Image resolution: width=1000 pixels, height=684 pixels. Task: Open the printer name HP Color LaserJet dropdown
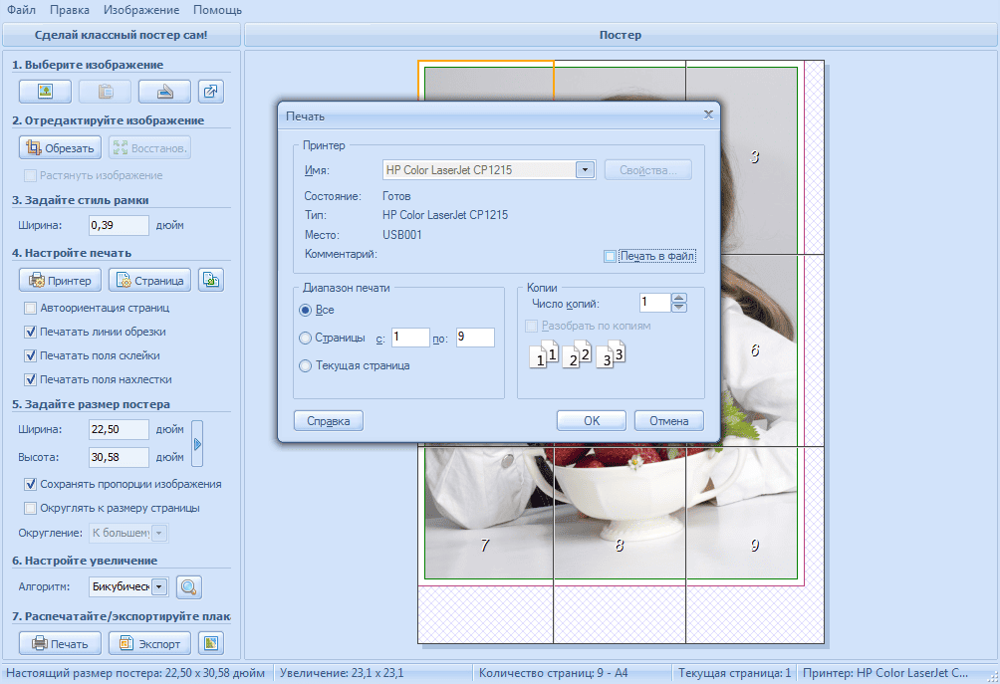pos(585,169)
